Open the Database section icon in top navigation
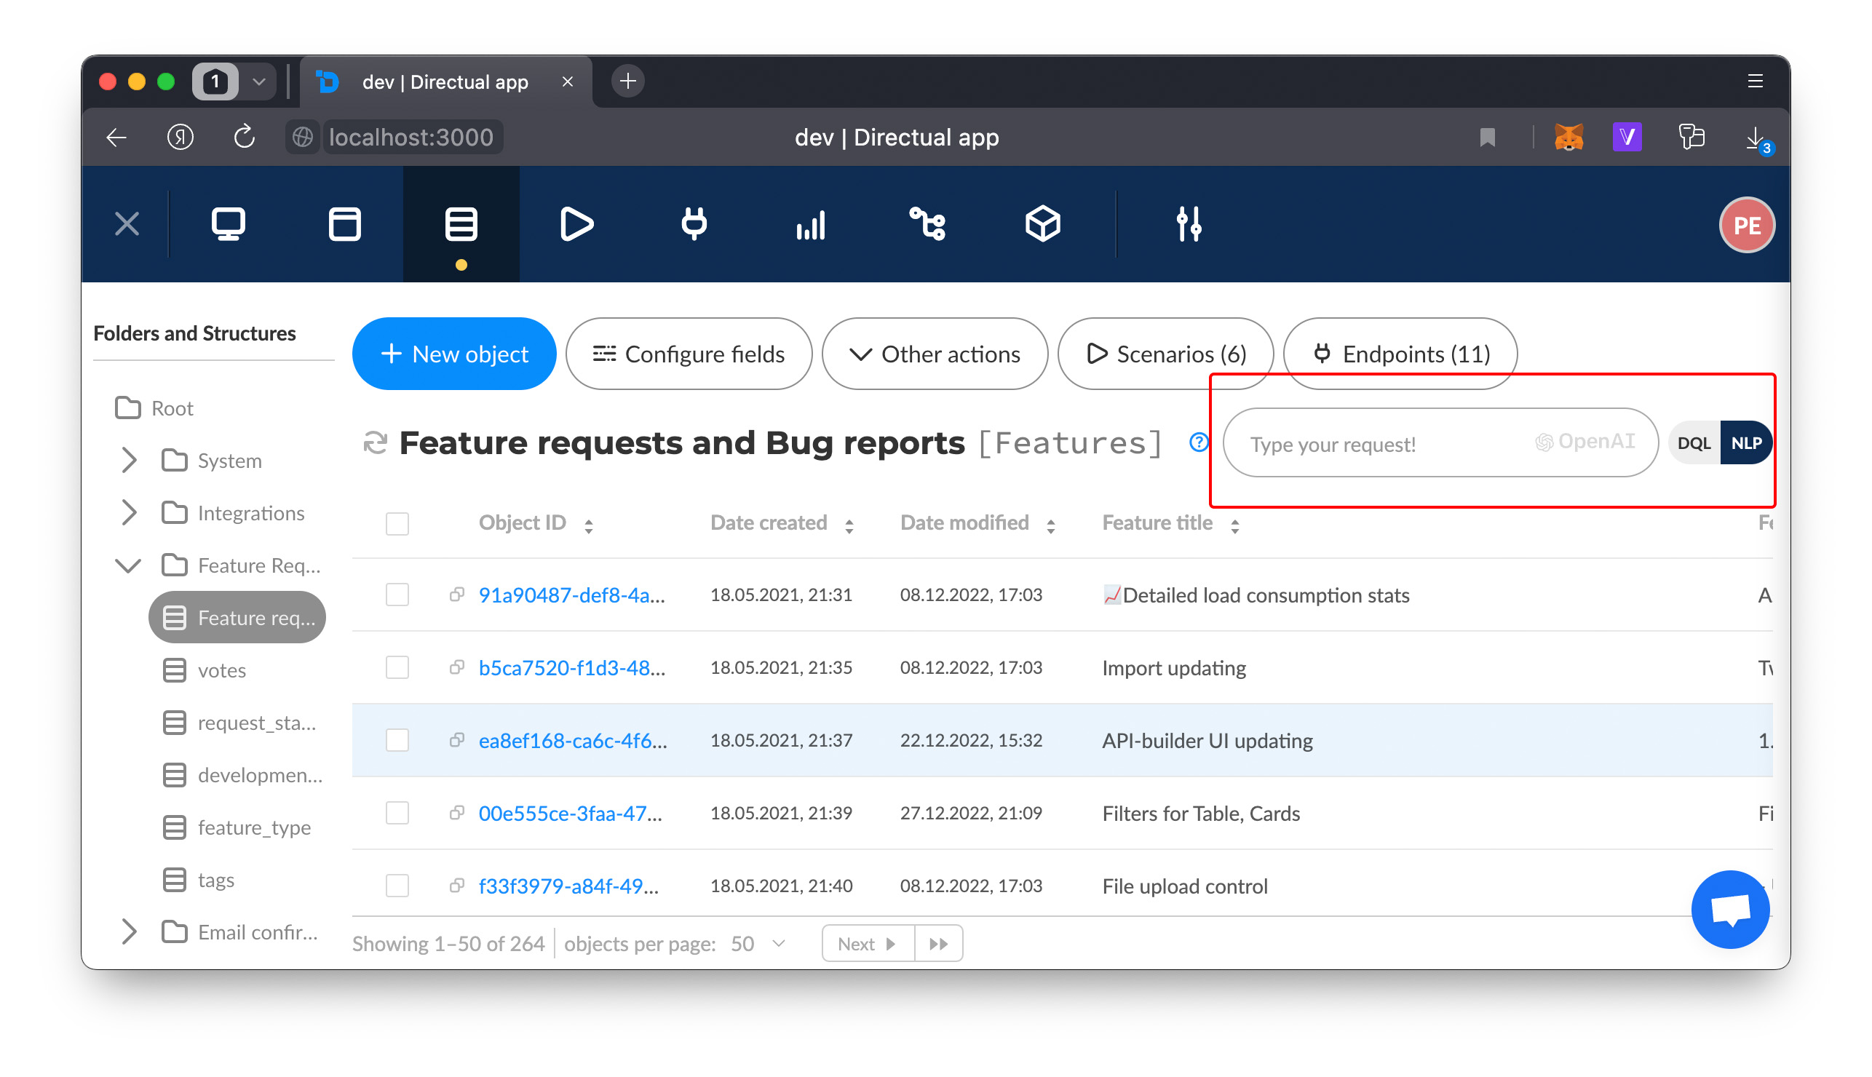This screenshot has width=1872, height=1077. tap(460, 224)
